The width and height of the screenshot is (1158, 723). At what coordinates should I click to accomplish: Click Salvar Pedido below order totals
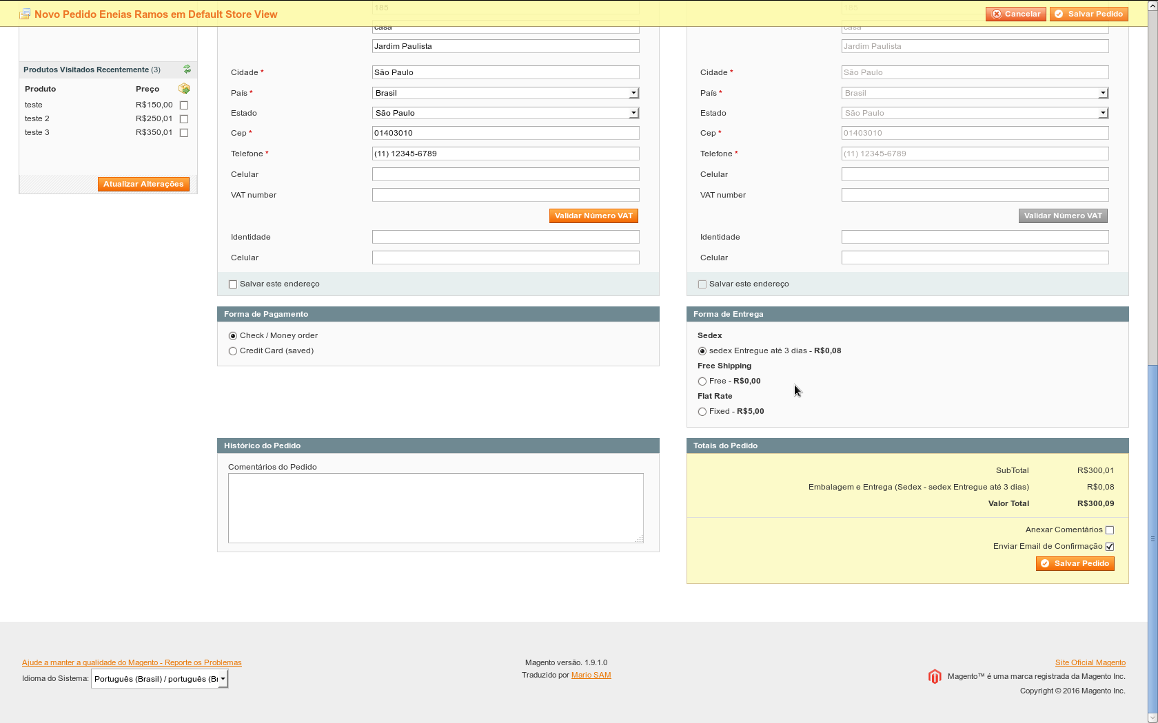[x=1075, y=563]
